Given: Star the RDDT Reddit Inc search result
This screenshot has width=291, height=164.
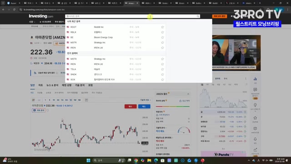Looking at the screenshot, I should click(162, 27).
